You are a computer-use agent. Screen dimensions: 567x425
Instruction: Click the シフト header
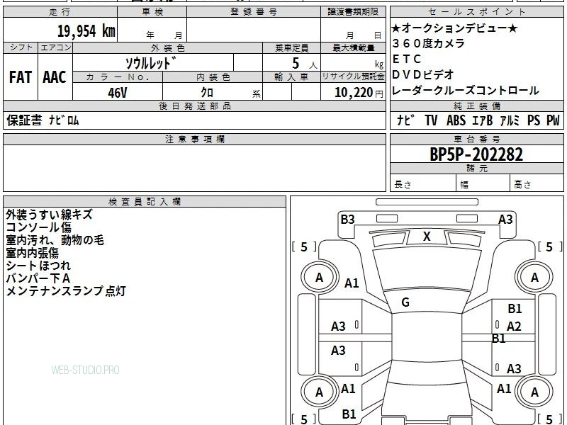pyautogui.click(x=21, y=47)
